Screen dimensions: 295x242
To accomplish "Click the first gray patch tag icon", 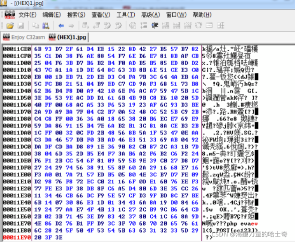I will click(107, 25).
